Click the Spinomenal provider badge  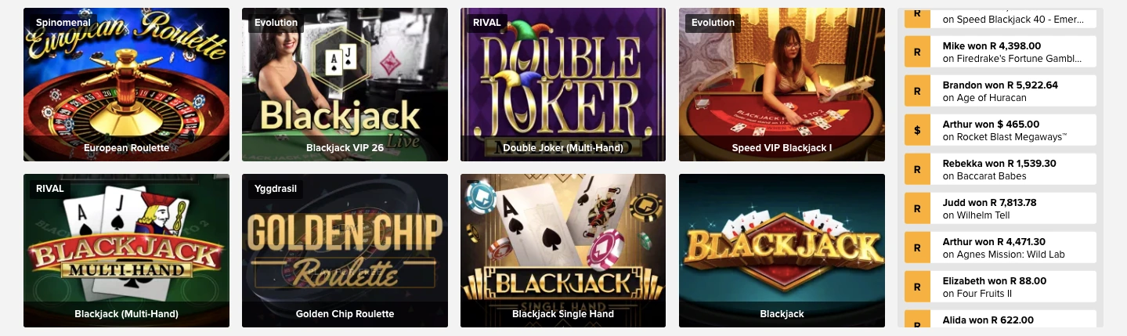click(x=63, y=23)
